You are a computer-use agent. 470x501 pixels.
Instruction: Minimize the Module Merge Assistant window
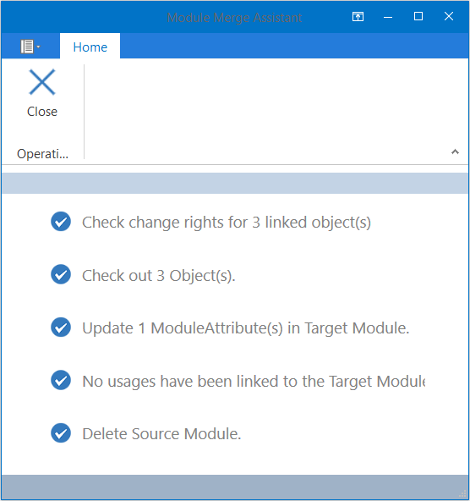pyautogui.click(x=388, y=17)
